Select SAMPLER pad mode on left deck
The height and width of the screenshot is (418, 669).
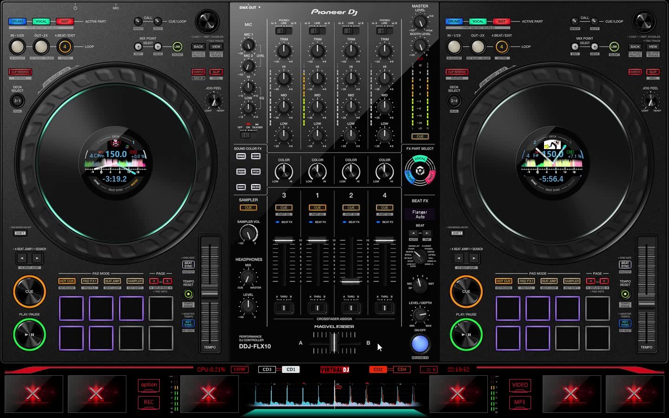(135, 281)
